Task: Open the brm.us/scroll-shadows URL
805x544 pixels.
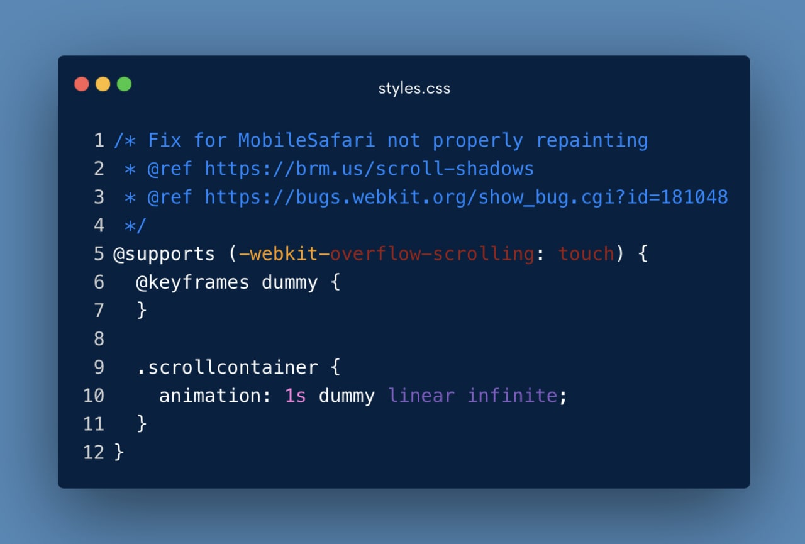Action: [x=369, y=169]
